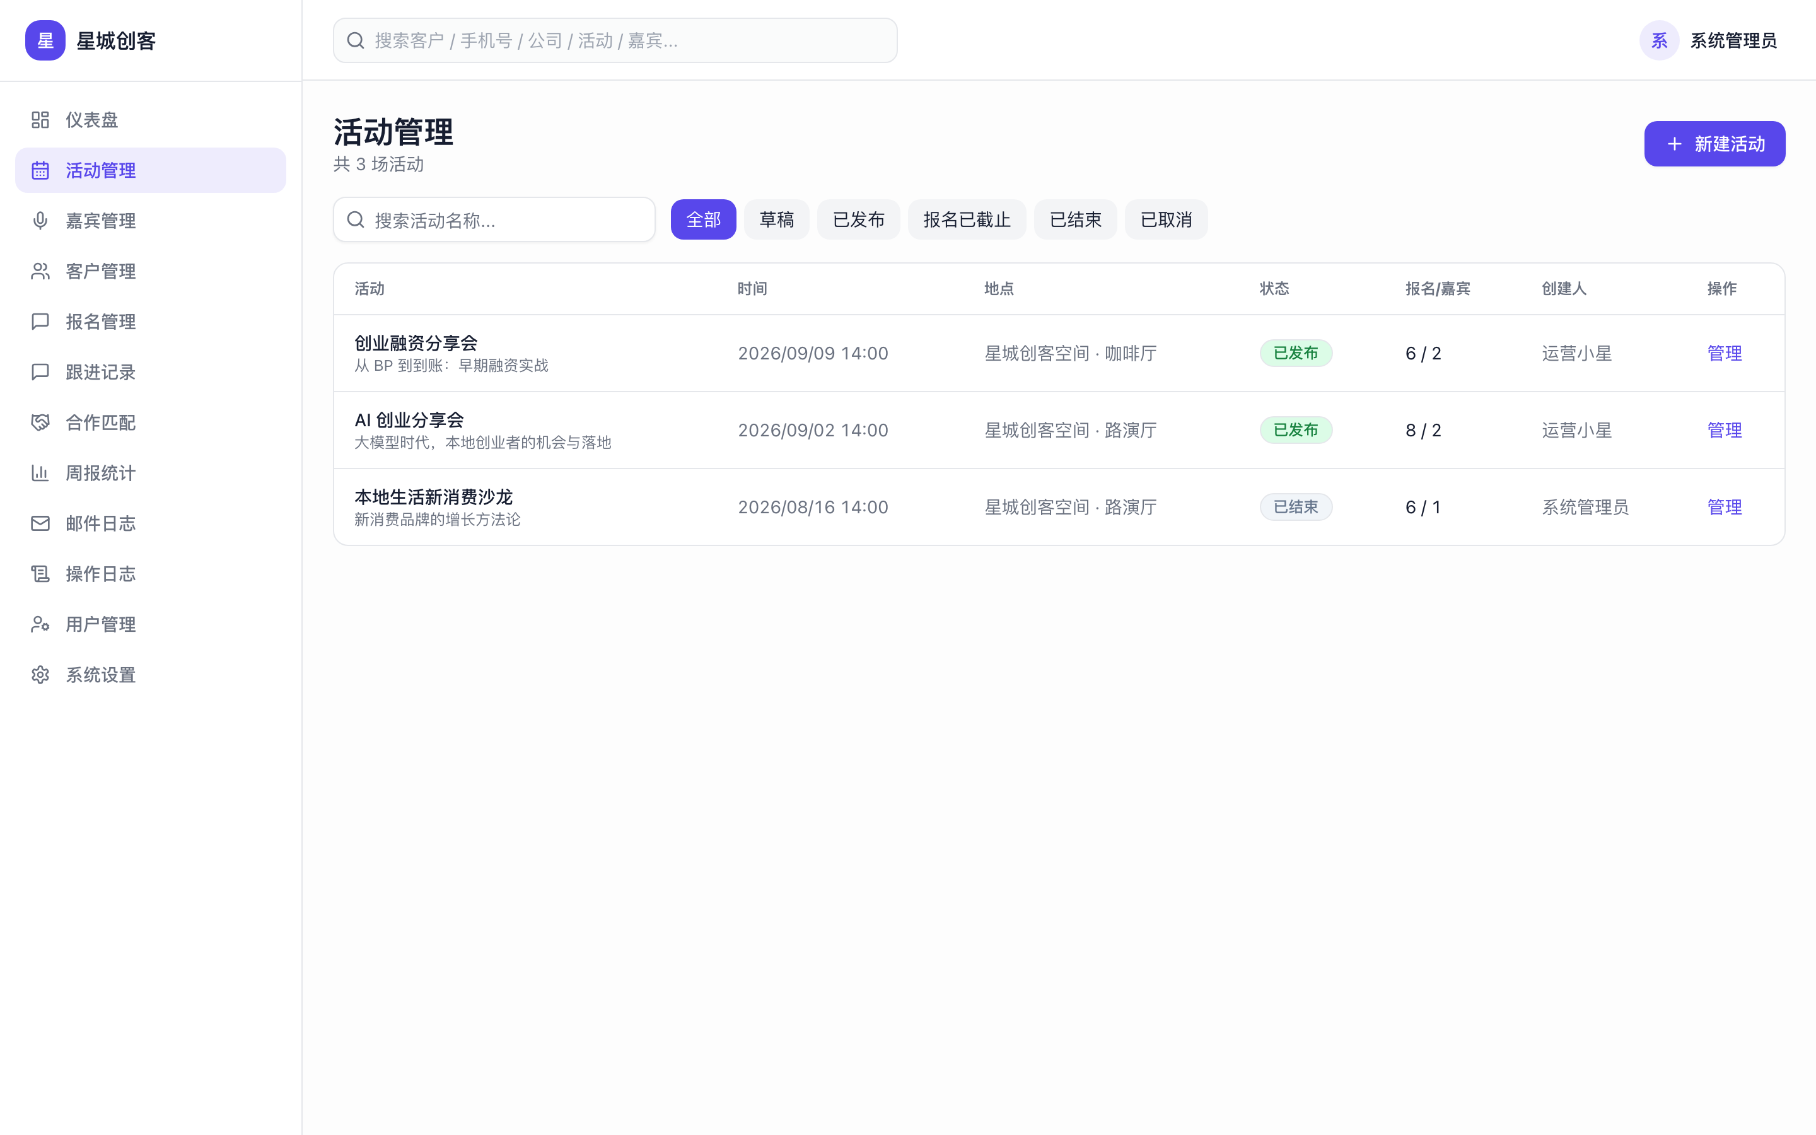Click the 创业融资分享会 activity title

coord(416,343)
